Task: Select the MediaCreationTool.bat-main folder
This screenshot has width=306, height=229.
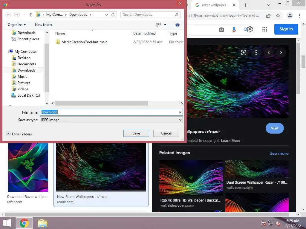Action: point(82,42)
